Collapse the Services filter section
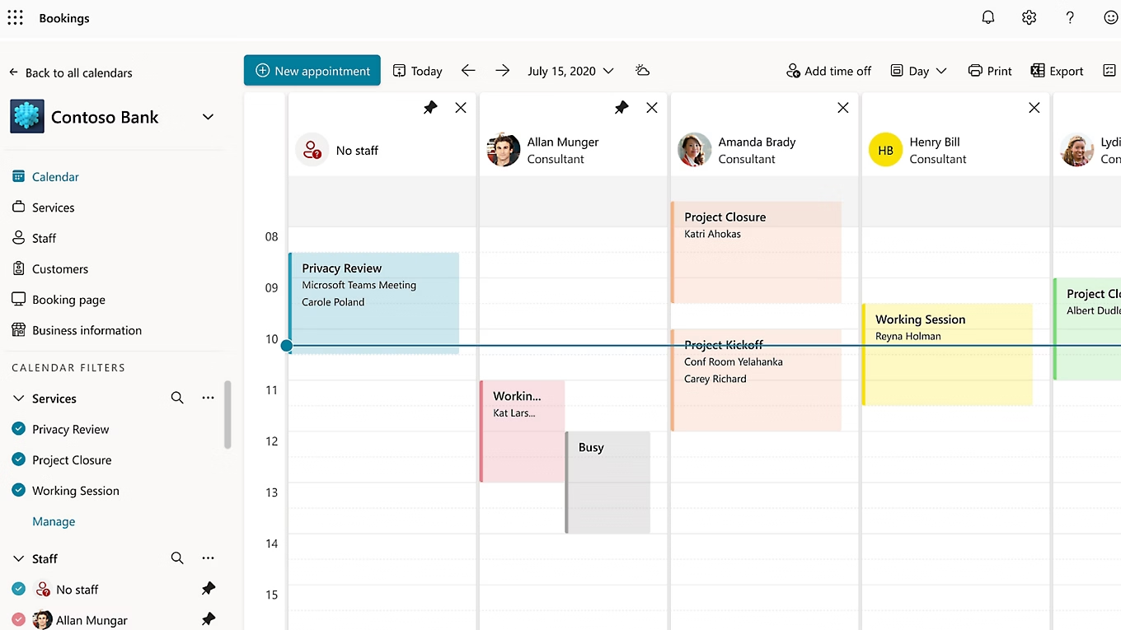The image size is (1121, 630). pyautogui.click(x=18, y=398)
